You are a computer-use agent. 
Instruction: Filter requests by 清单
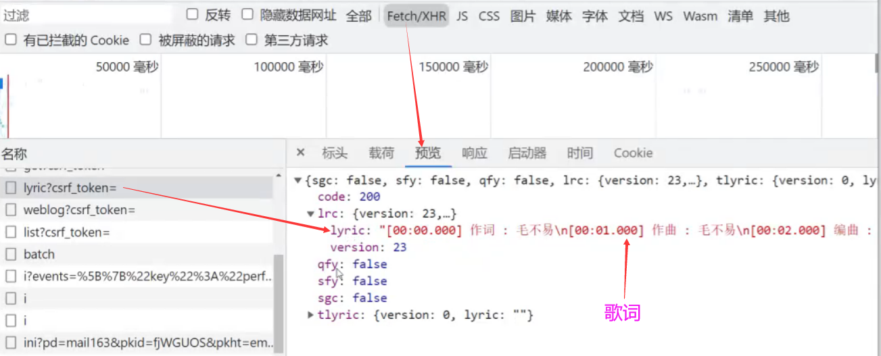[740, 16]
